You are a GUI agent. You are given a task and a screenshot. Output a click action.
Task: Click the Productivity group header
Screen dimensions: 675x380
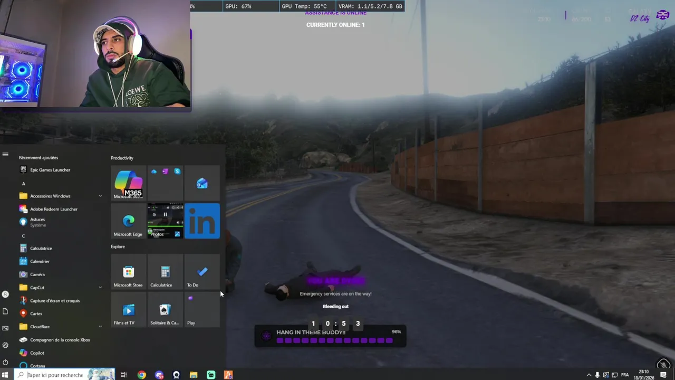pos(122,158)
